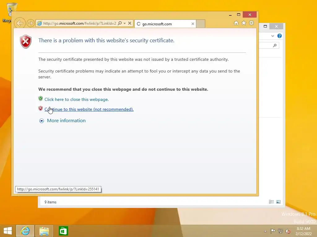Image resolution: width=317 pixels, height=237 pixels.
Task: Switch Explorer to details view icon
Action: 271,202
